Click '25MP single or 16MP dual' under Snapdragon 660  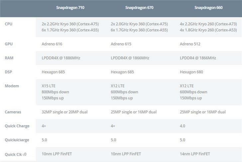tap(203, 112)
